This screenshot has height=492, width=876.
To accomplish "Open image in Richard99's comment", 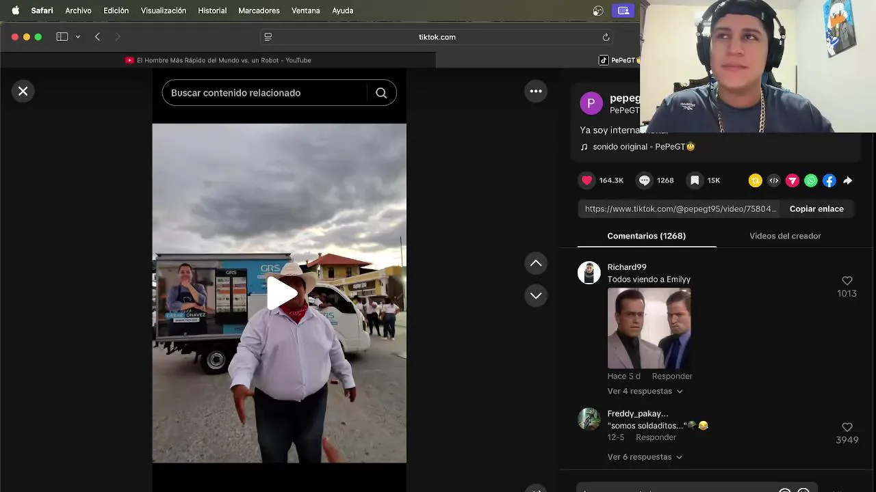I will pyautogui.click(x=649, y=329).
